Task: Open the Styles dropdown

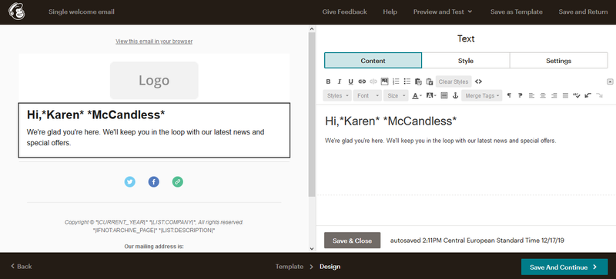Action: tap(337, 96)
